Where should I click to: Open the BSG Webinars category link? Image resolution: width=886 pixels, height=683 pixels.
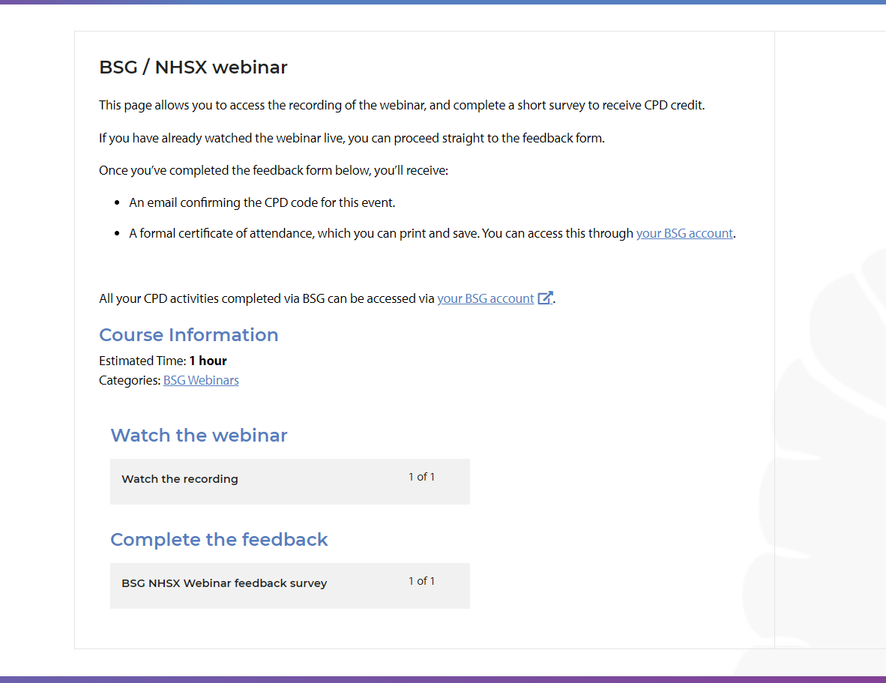click(201, 380)
